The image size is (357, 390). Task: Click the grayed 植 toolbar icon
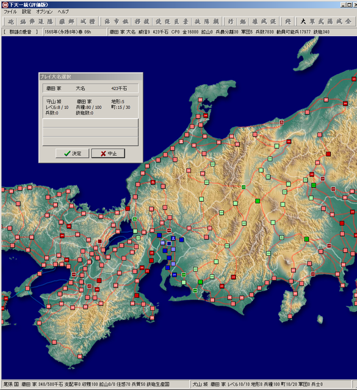(x=146, y=22)
